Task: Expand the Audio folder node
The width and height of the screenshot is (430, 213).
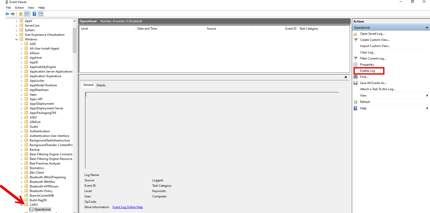Action: pos(21,127)
